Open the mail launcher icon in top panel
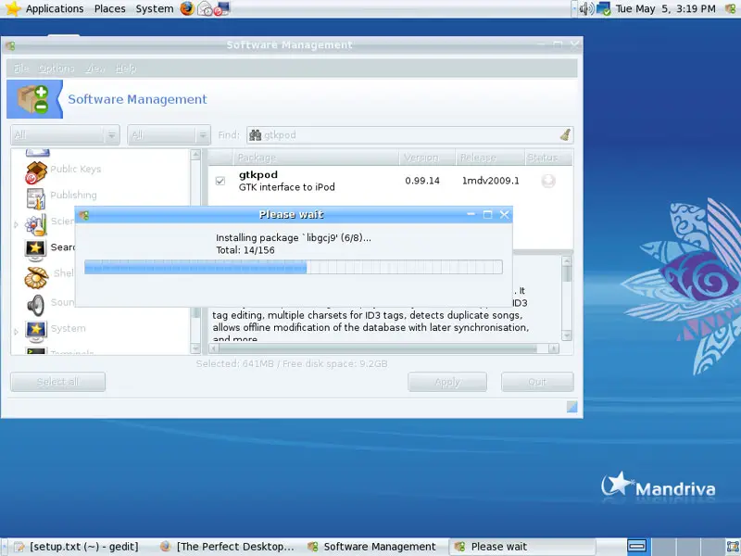 click(x=205, y=8)
